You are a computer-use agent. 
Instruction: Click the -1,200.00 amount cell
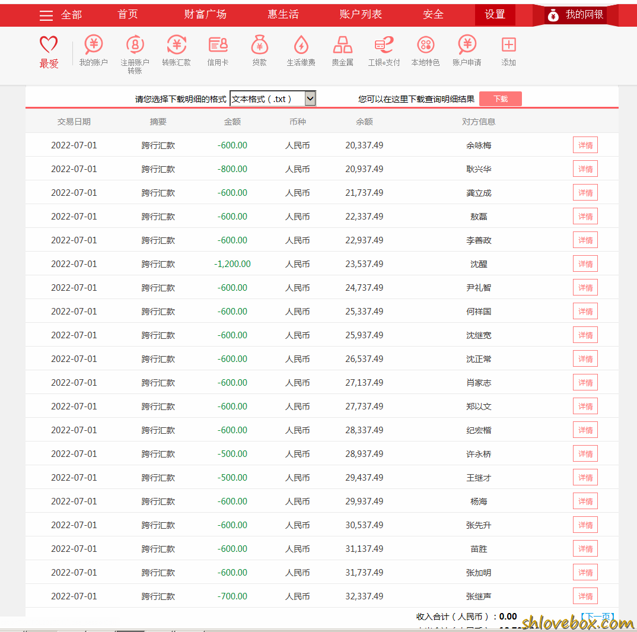(232, 263)
